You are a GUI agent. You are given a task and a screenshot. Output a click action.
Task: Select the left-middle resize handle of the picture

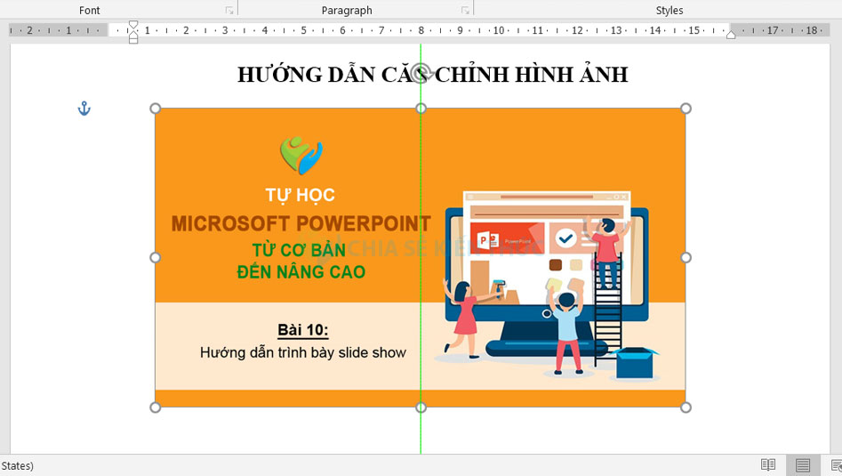(156, 257)
